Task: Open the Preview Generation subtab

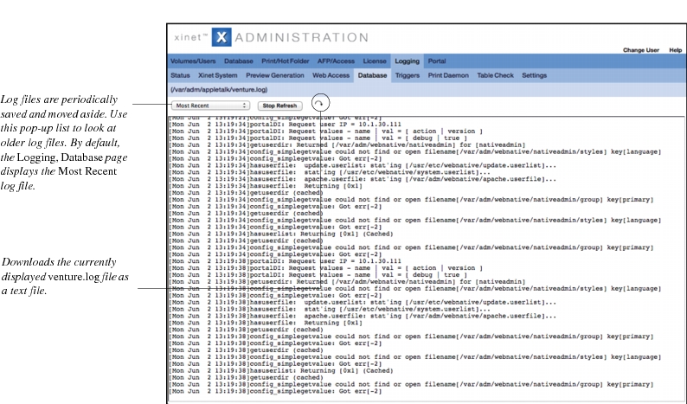Action: click(274, 75)
